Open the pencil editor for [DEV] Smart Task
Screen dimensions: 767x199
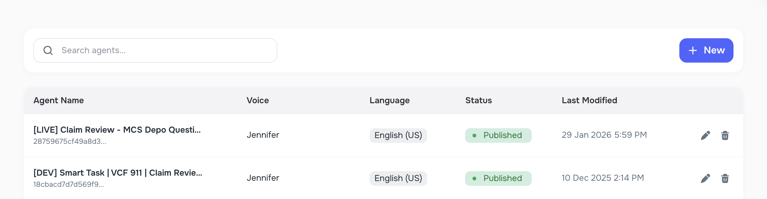coord(705,178)
